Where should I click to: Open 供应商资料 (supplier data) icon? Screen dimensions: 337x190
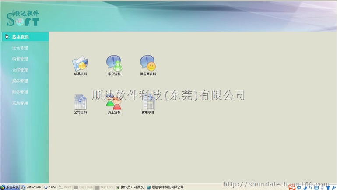point(147,64)
